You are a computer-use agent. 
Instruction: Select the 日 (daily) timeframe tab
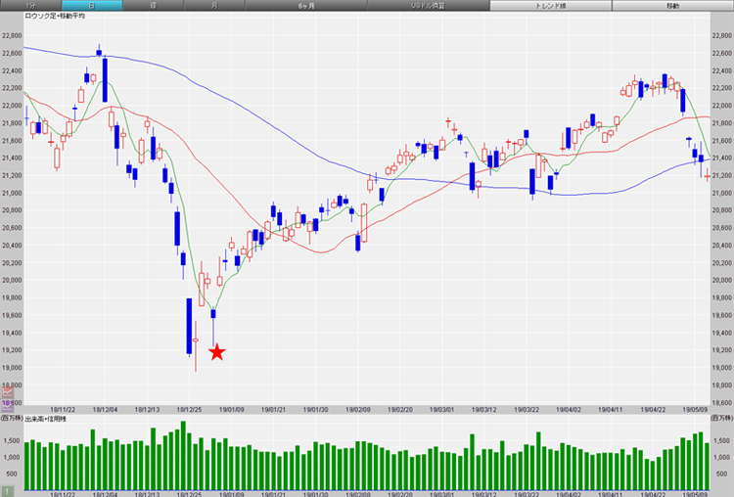(x=92, y=6)
